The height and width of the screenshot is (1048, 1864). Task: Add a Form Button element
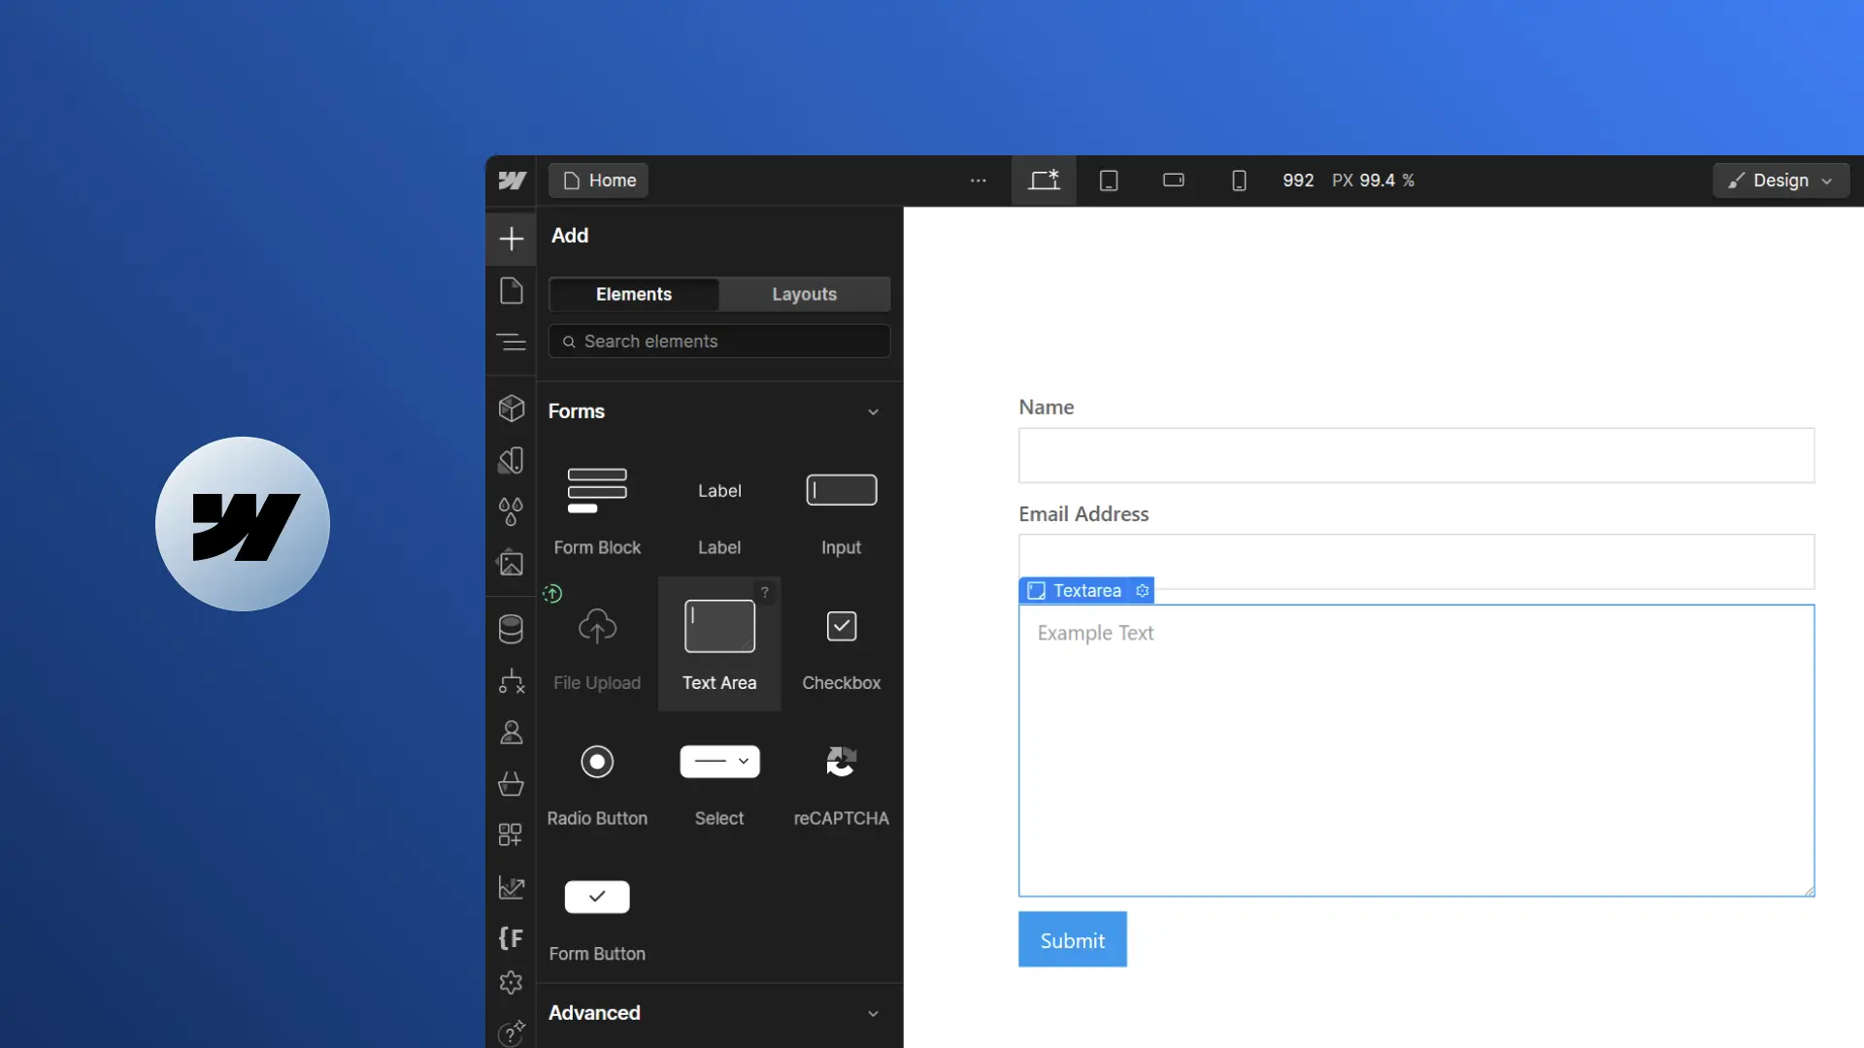[597, 916]
